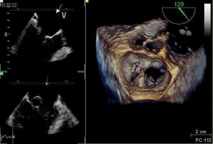The image size is (213, 144).
Task: Select the green plane arrow in lower view
Action: click(47, 81)
